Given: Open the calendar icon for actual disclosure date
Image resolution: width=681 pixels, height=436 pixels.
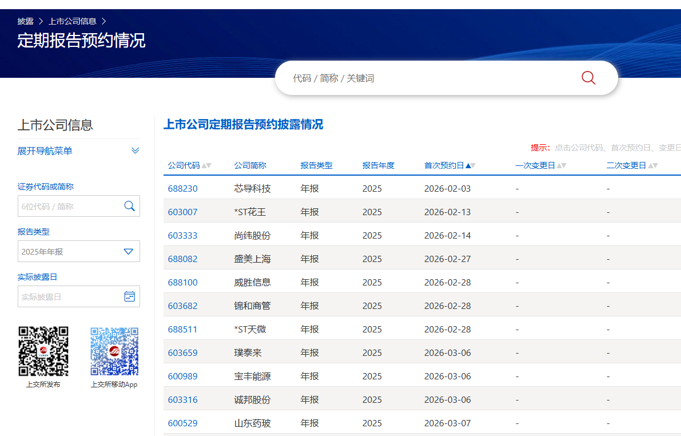Looking at the screenshot, I should (x=129, y=296).
